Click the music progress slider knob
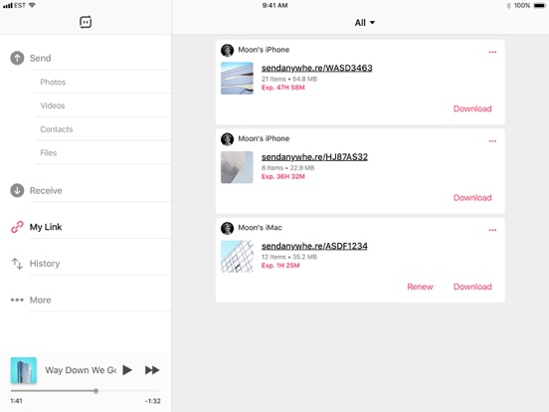The width and height of the screenshot is (549, 412). pos(95,391)
